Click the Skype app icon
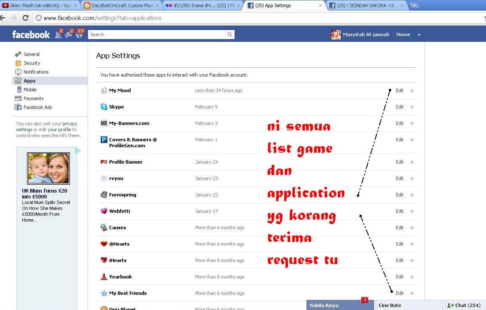The width and height of the screenshot is (486, 310). [104, 107]
